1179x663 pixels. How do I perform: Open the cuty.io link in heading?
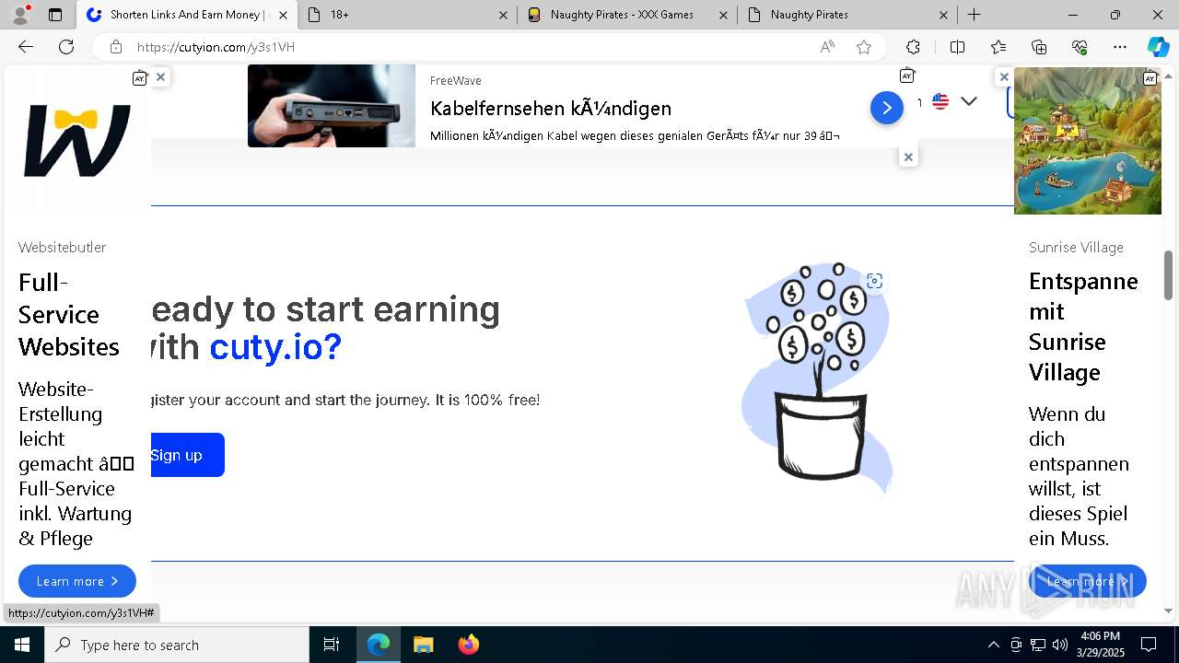(x=275, y=347)
